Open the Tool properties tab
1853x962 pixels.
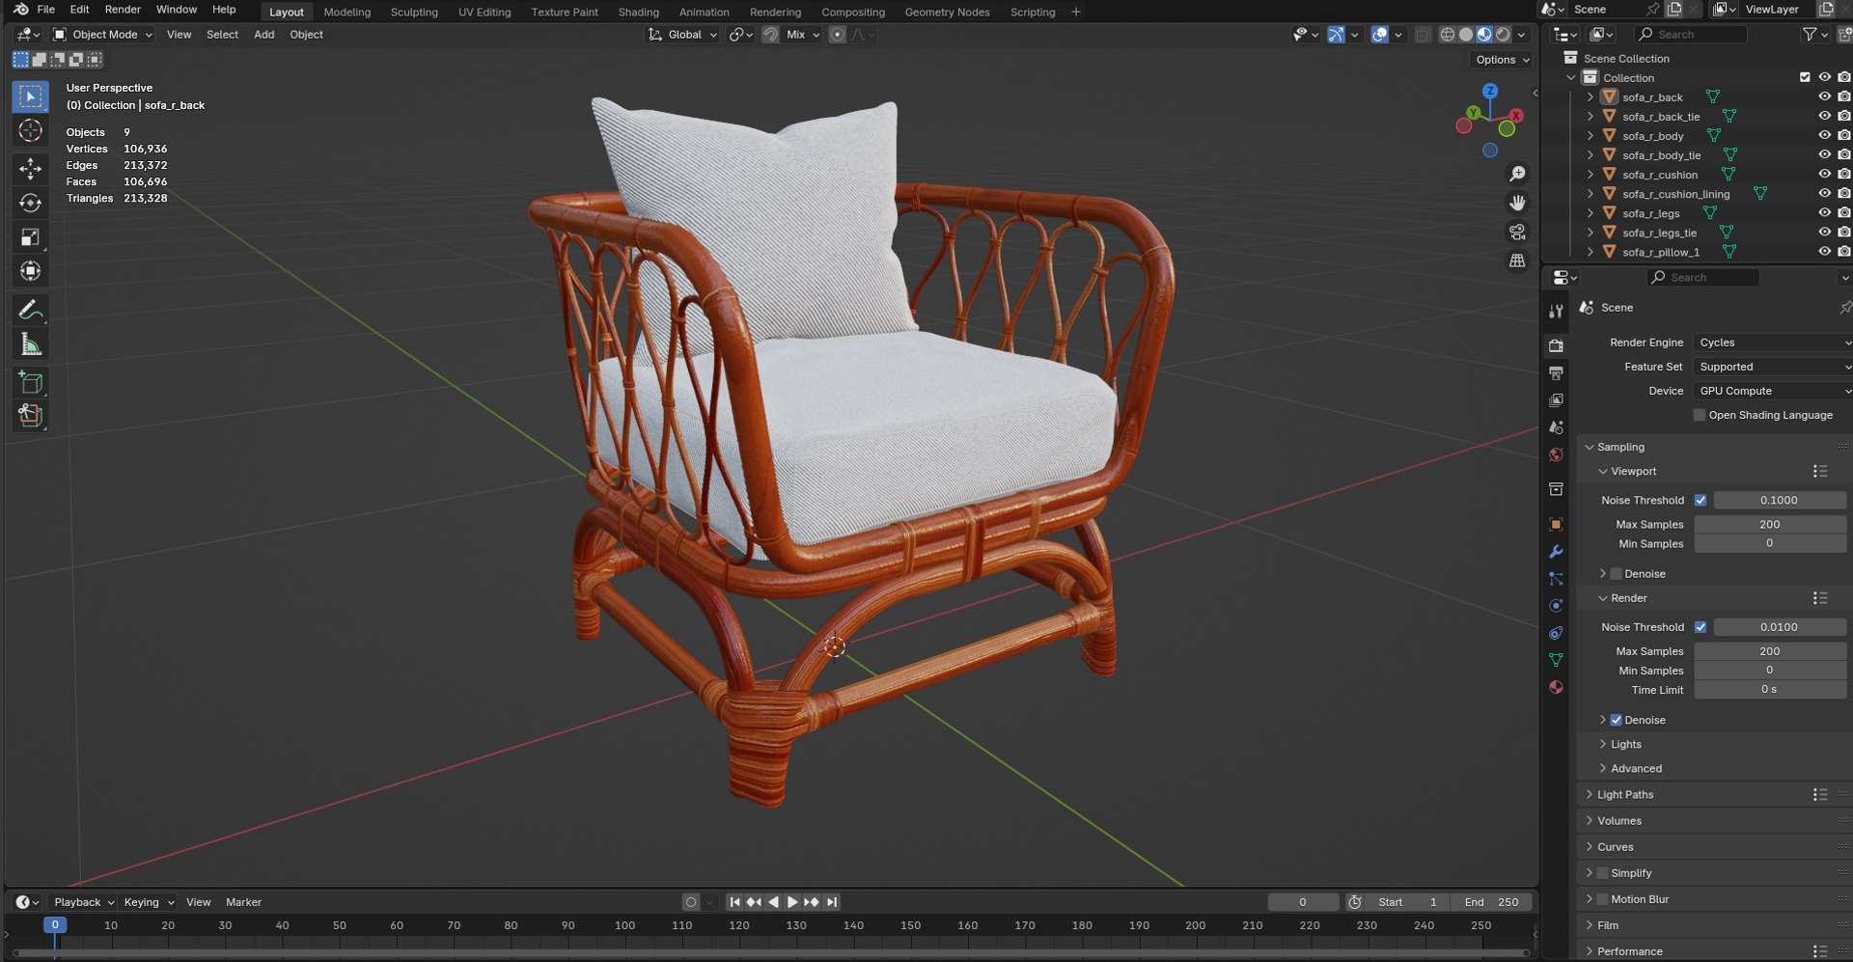tap(1556, 311)
